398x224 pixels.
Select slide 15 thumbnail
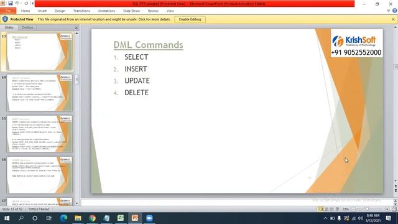click(39, 134)
